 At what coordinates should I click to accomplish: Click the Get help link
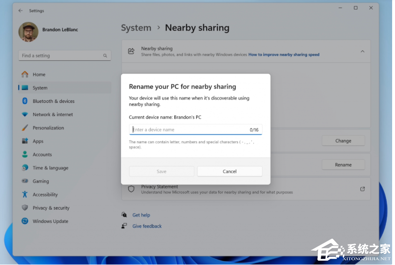[141, 215]
